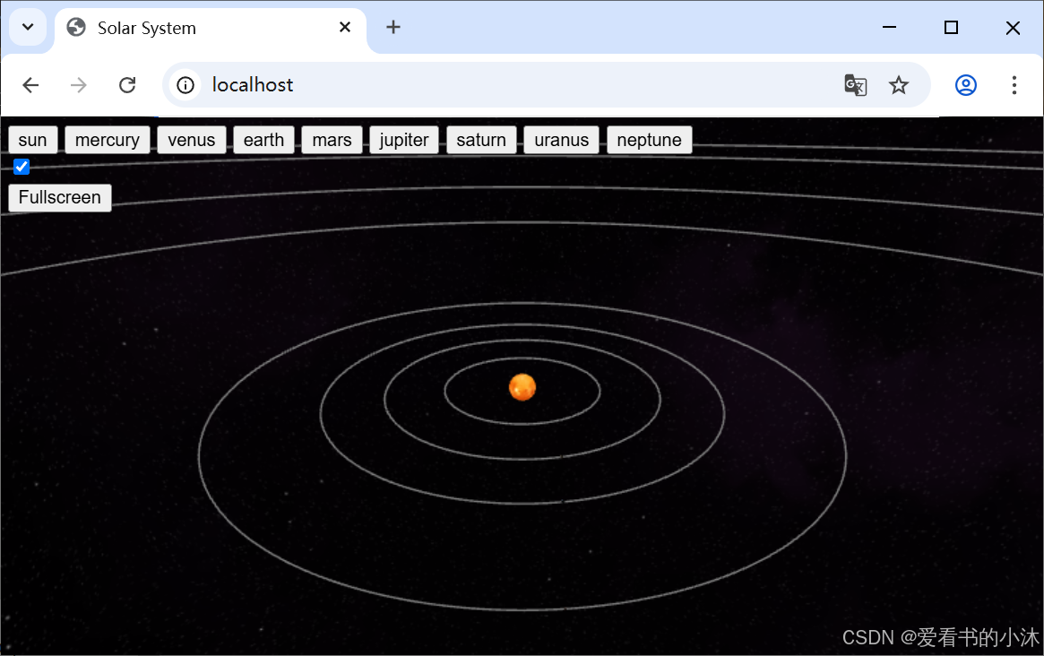The image size is (1044, 656).
Task: Close the Solar System tab
Action: click(345, 27)
